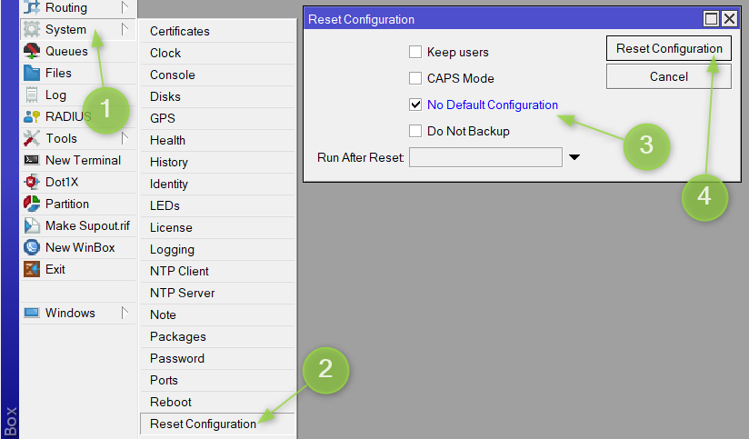The height and width of the screenshot is (439, 749).
Task: Launch New WinBox icon
Action: (x=32, y=248)
